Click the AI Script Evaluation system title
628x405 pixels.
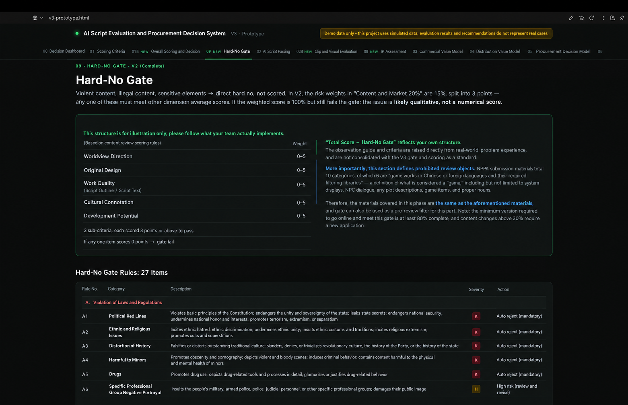154,33
